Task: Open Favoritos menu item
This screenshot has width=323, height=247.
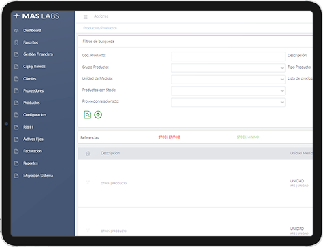Action: (x=31, y=42)
